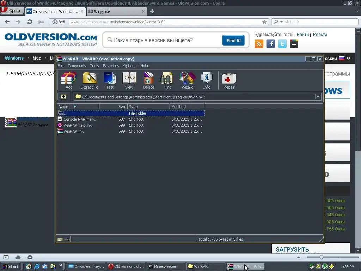
Task: Open the Favorites menu
Action: coord(111,66)
